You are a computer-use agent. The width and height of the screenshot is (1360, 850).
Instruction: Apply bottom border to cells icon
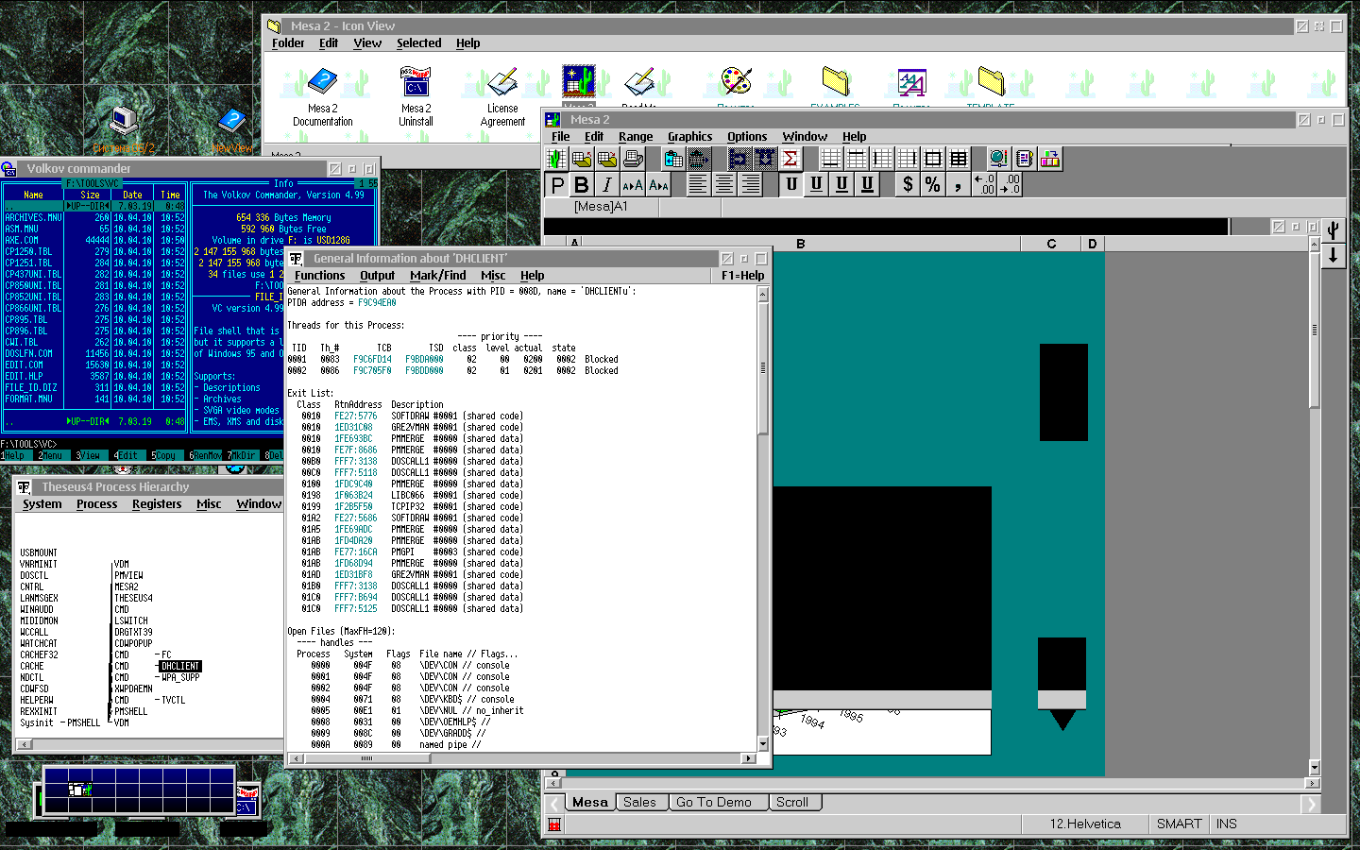point(830,159)
